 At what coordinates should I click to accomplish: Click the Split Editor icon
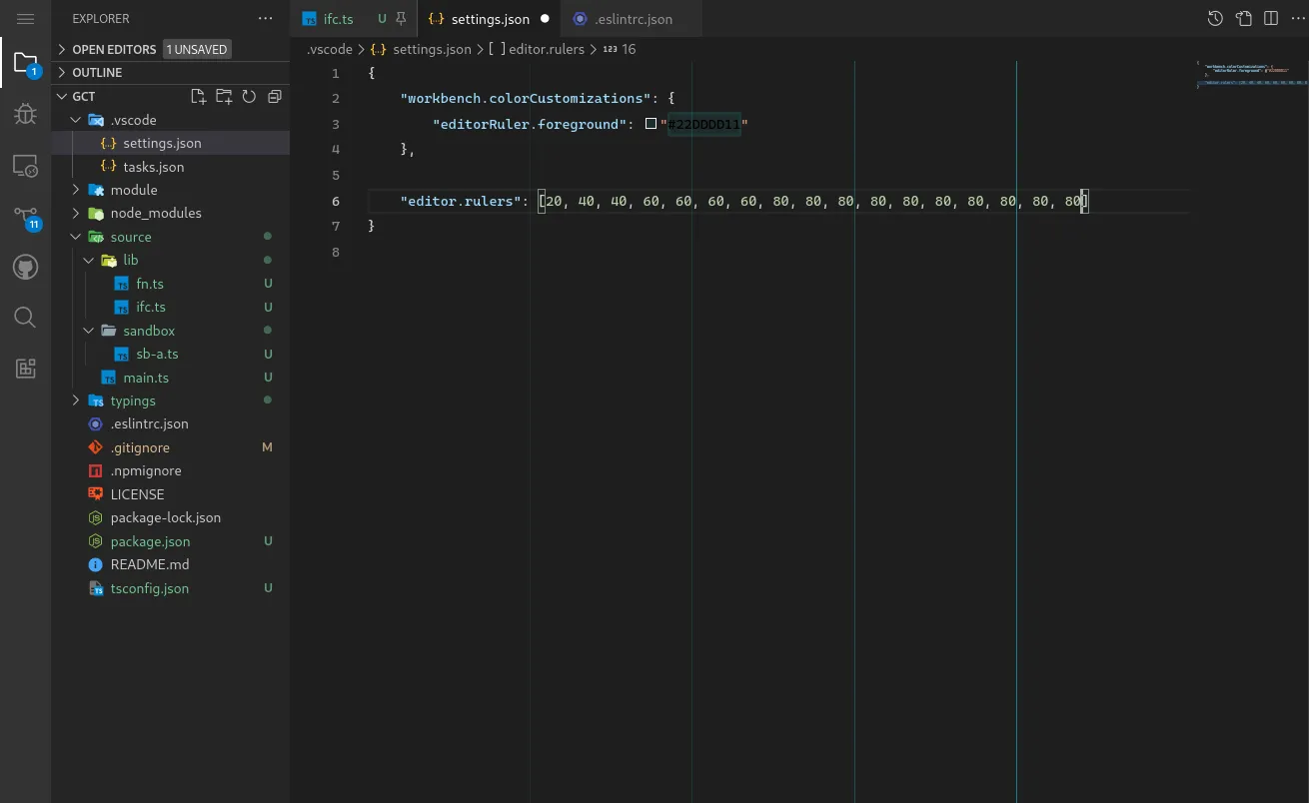pos(1271,19)
